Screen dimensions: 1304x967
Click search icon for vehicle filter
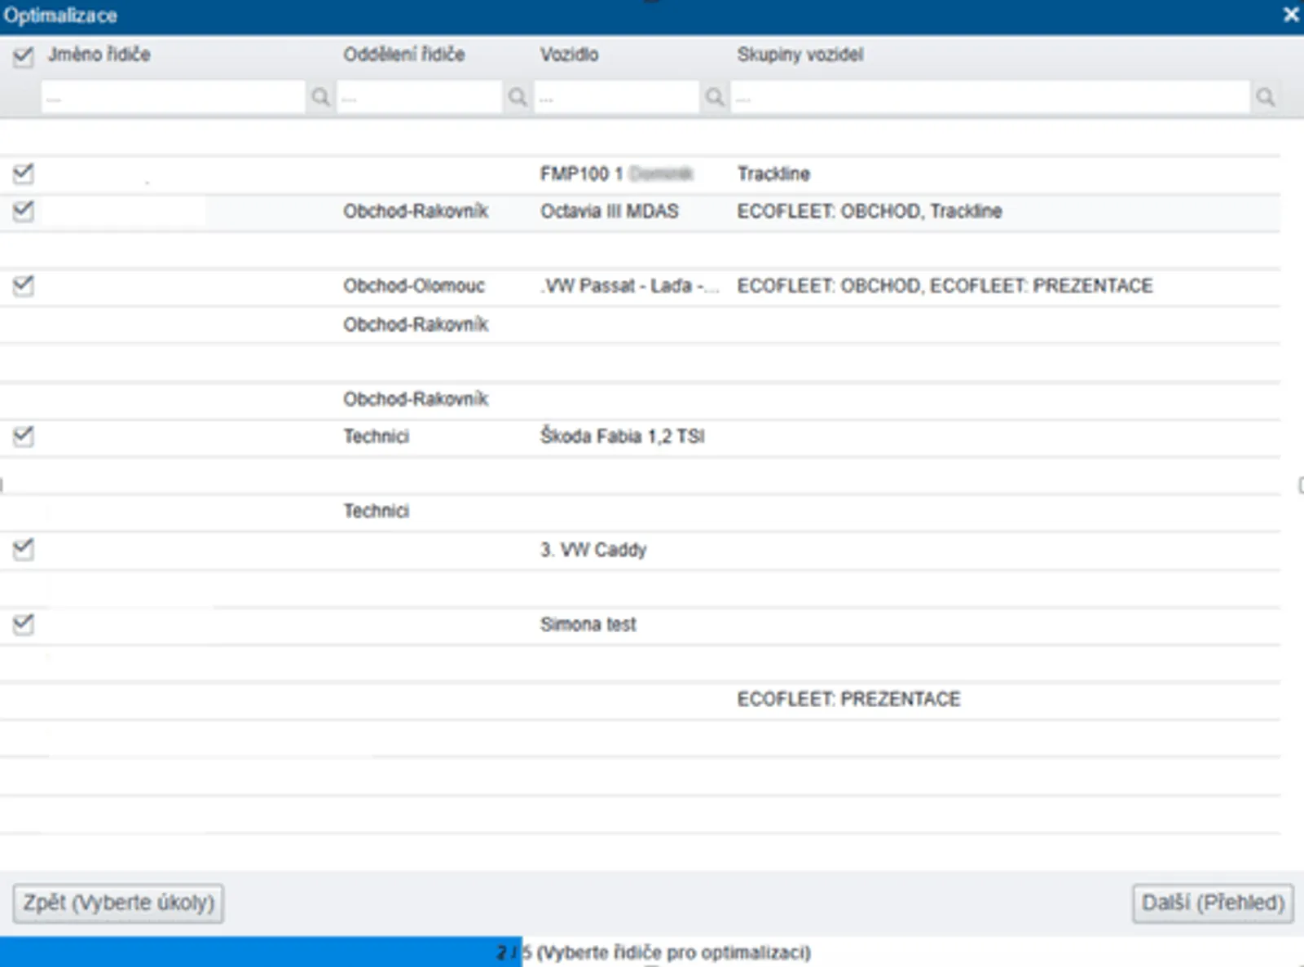[715, 98]
